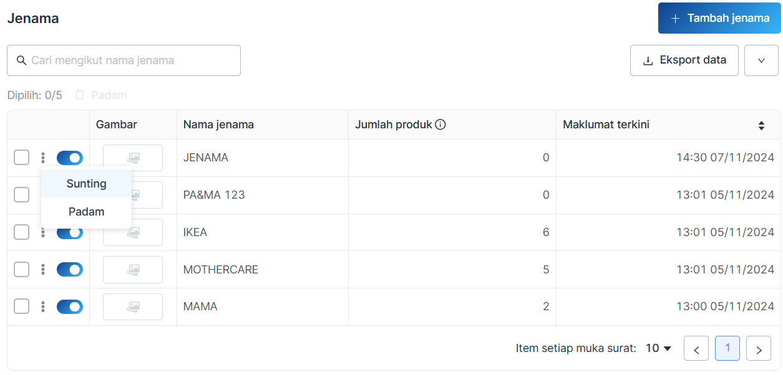The width and height of the screenshot is (783, 375).
Task: Open items per page dropdown
Action: pyautogui.click(x=659, y=348)
